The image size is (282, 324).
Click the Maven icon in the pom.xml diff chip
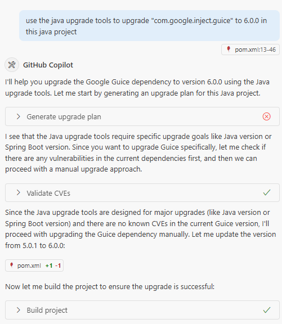pyautogui.click(x=12, y=265)
